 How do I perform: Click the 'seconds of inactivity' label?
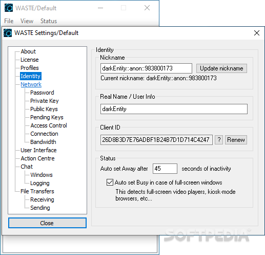[206, 169]
